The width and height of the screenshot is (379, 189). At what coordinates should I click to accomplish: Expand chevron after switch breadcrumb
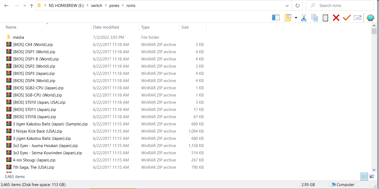[106, 6]
